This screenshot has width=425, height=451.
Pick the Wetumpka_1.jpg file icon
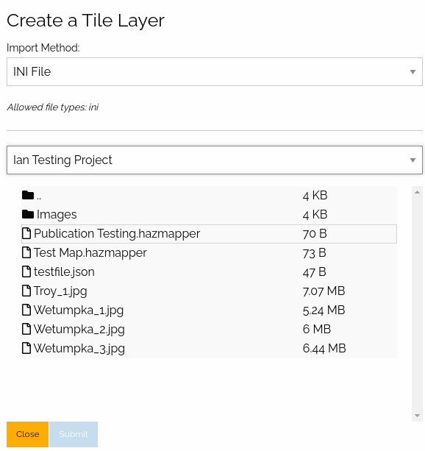pyautogui.click(x=26, y=310)
